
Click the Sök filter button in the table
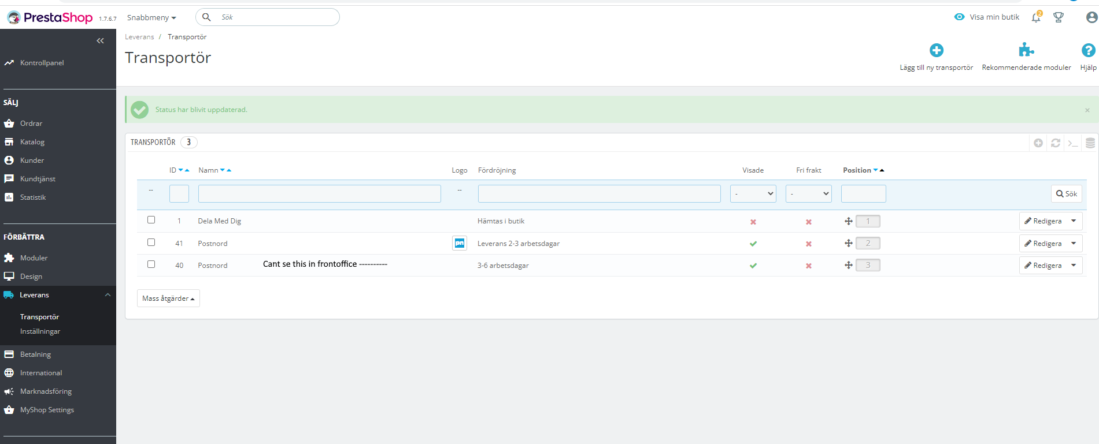point(1067,194)
